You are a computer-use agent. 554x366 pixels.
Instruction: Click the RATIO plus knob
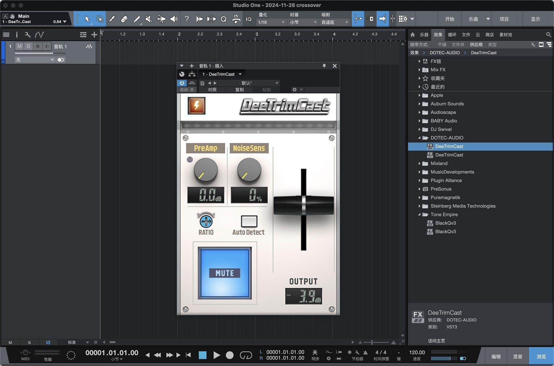206,221
